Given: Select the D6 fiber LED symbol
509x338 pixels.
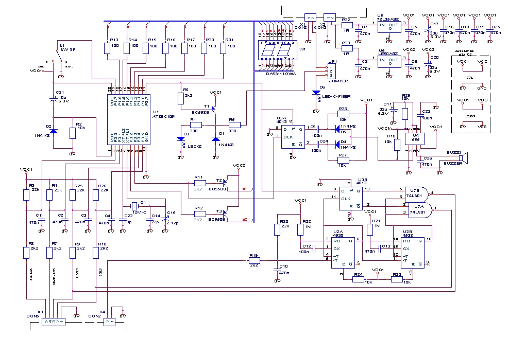Looking at the screenshot, I should tap(316, 93).
